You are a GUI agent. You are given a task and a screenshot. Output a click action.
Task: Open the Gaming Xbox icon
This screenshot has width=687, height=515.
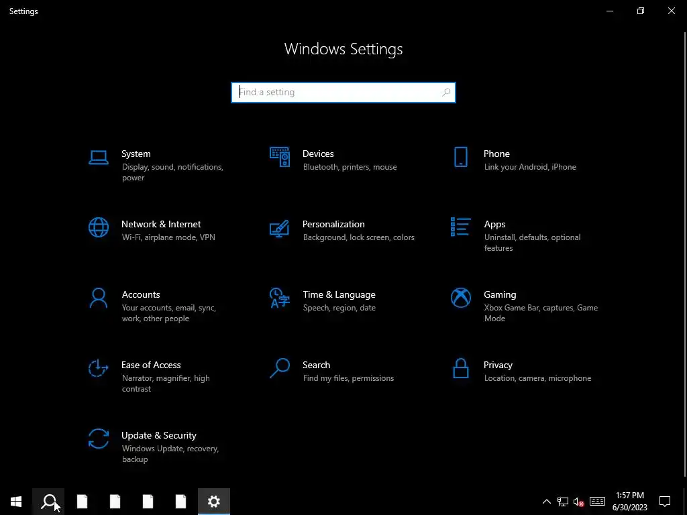460,298
